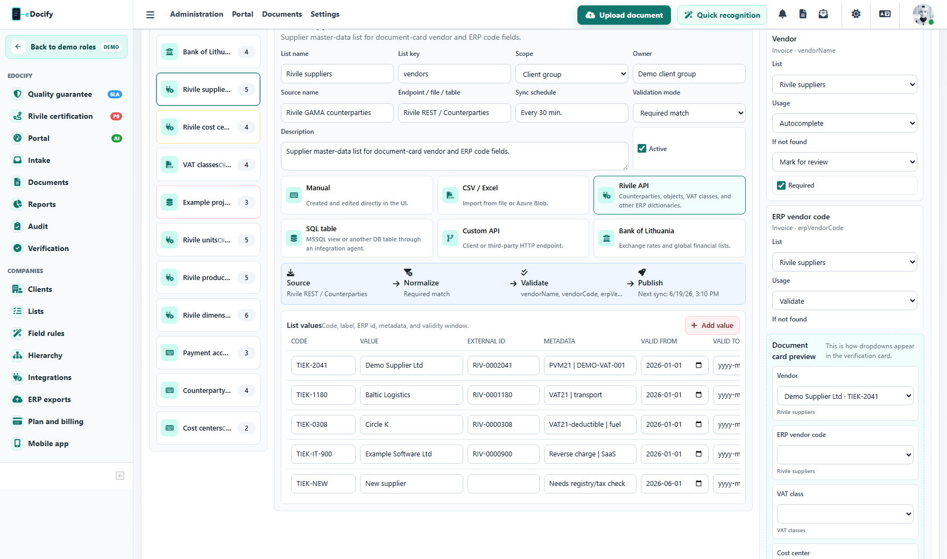Viewport: 947px width, 559px height.
Task: Collapse the sidebar with the arrow icon
Action: pos(120,476)
